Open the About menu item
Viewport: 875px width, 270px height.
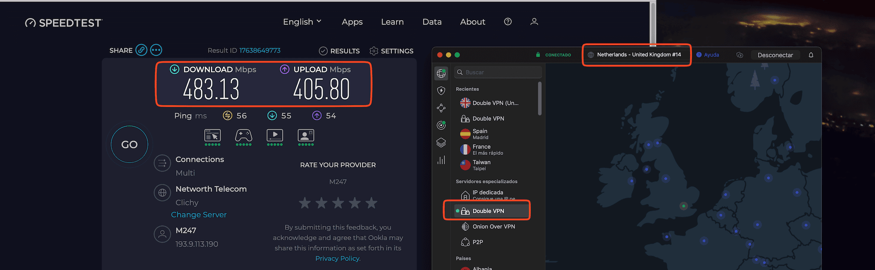[472, 22]
